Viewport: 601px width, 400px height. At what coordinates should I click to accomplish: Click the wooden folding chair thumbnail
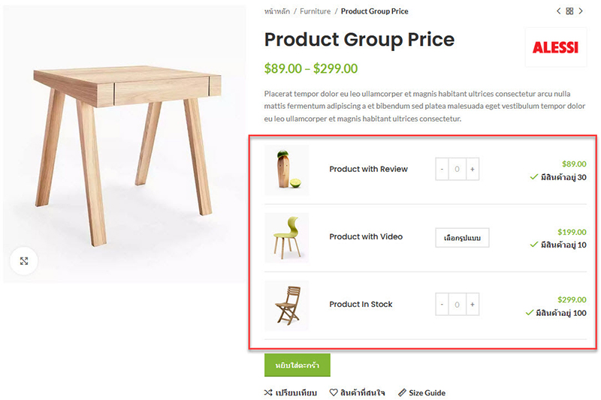click(286, 305)
